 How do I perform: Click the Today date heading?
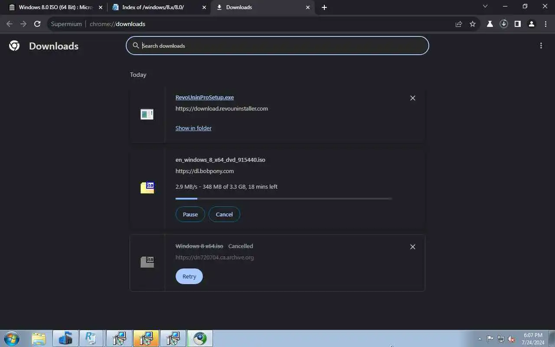pos(138,75)
